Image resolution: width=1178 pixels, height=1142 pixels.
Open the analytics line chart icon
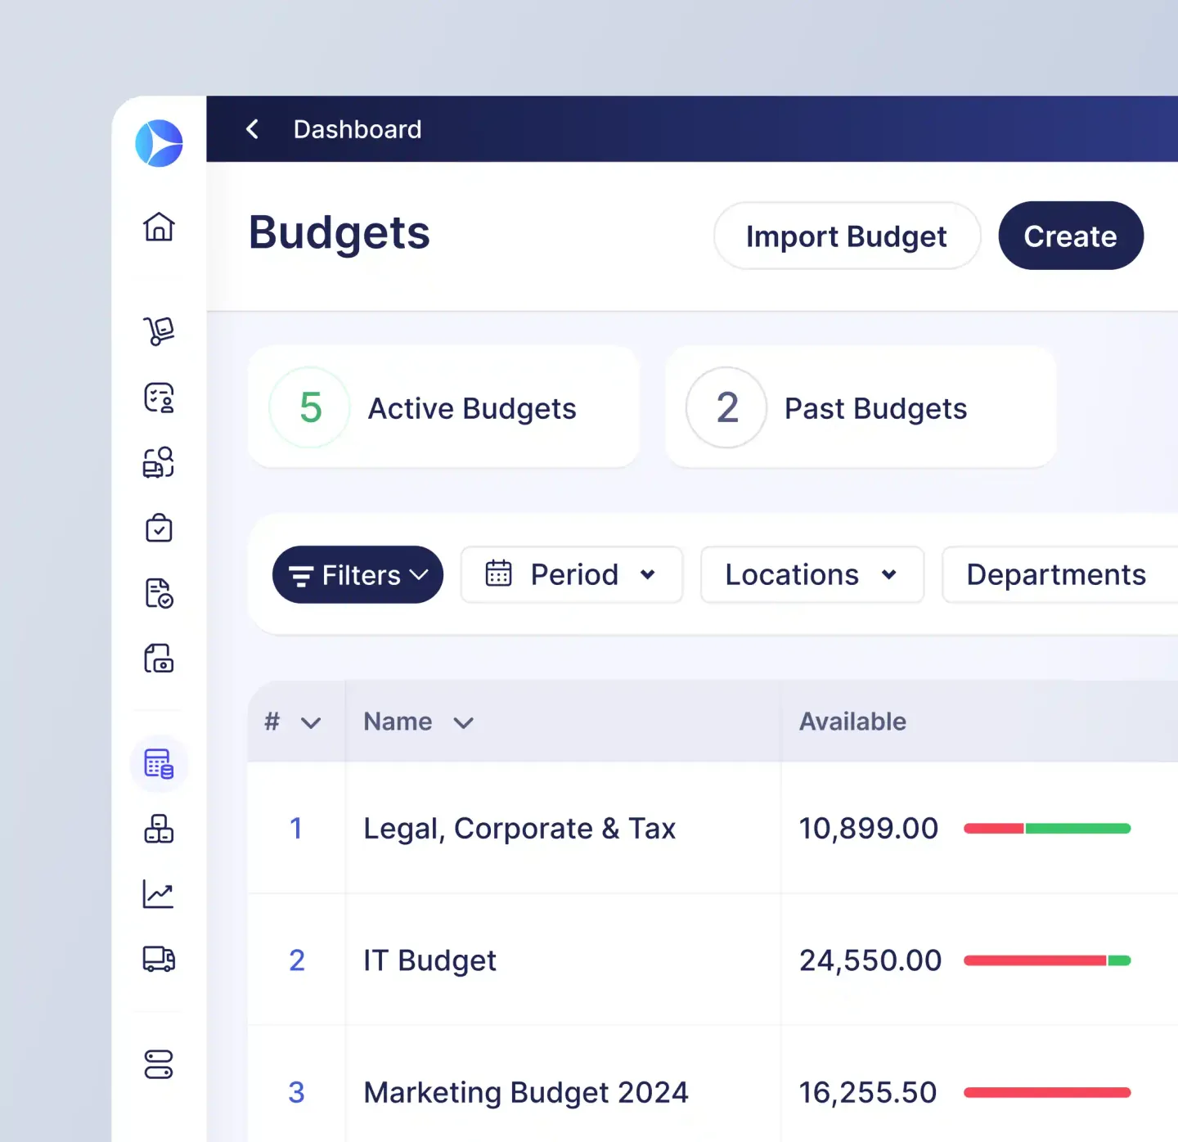tap(159, 894)
